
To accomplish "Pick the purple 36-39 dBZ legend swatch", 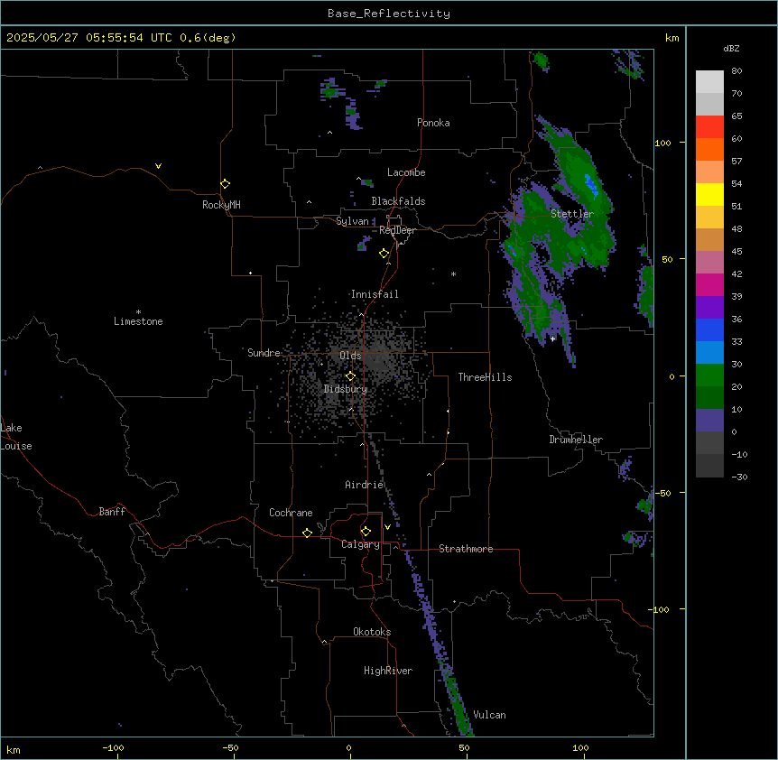I will tap(709, 307).
